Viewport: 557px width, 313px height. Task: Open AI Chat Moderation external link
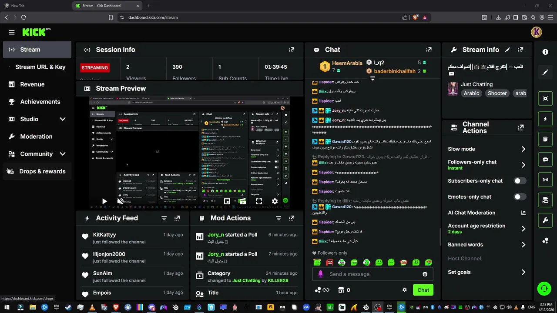click(x=523, y=213)
